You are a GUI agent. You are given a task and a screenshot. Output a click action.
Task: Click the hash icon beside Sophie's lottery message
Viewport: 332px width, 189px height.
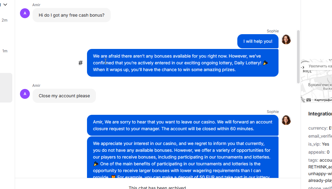point(81,63)
